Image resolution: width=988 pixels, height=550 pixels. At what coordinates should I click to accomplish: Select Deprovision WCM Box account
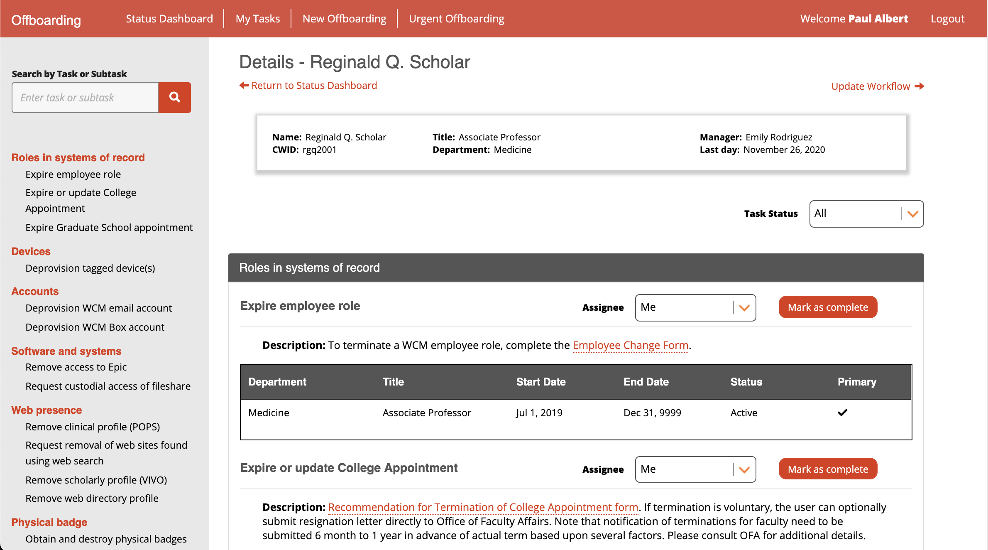[x=95, y=327]
